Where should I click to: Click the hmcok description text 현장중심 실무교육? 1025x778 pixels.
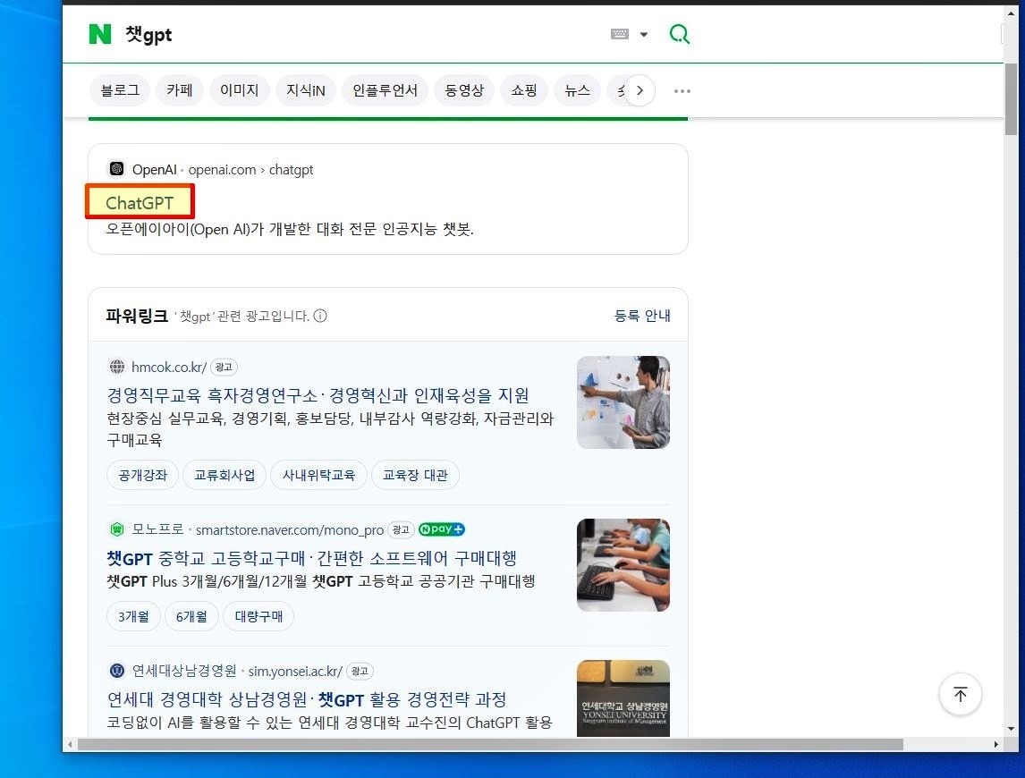[330, 429]
